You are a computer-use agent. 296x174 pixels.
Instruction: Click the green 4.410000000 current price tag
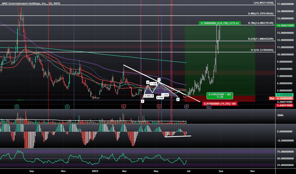pos(285,95)
